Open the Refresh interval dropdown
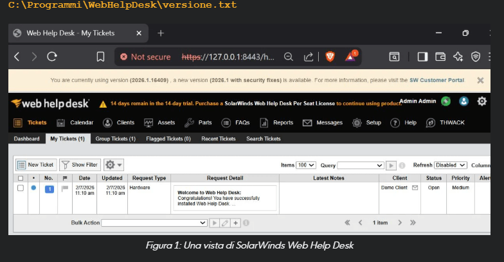Image resolution: width=504 pixels, height=262 pixels. (x=450, y=165)
